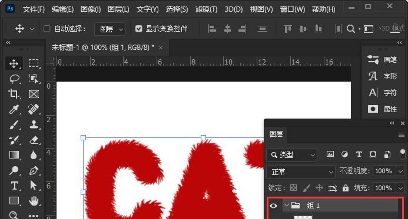Image resolution: width=408 pixels, height=219 pixels.
Task: Open Move tool preset picker arrow
Action: [x=32, y=29]
